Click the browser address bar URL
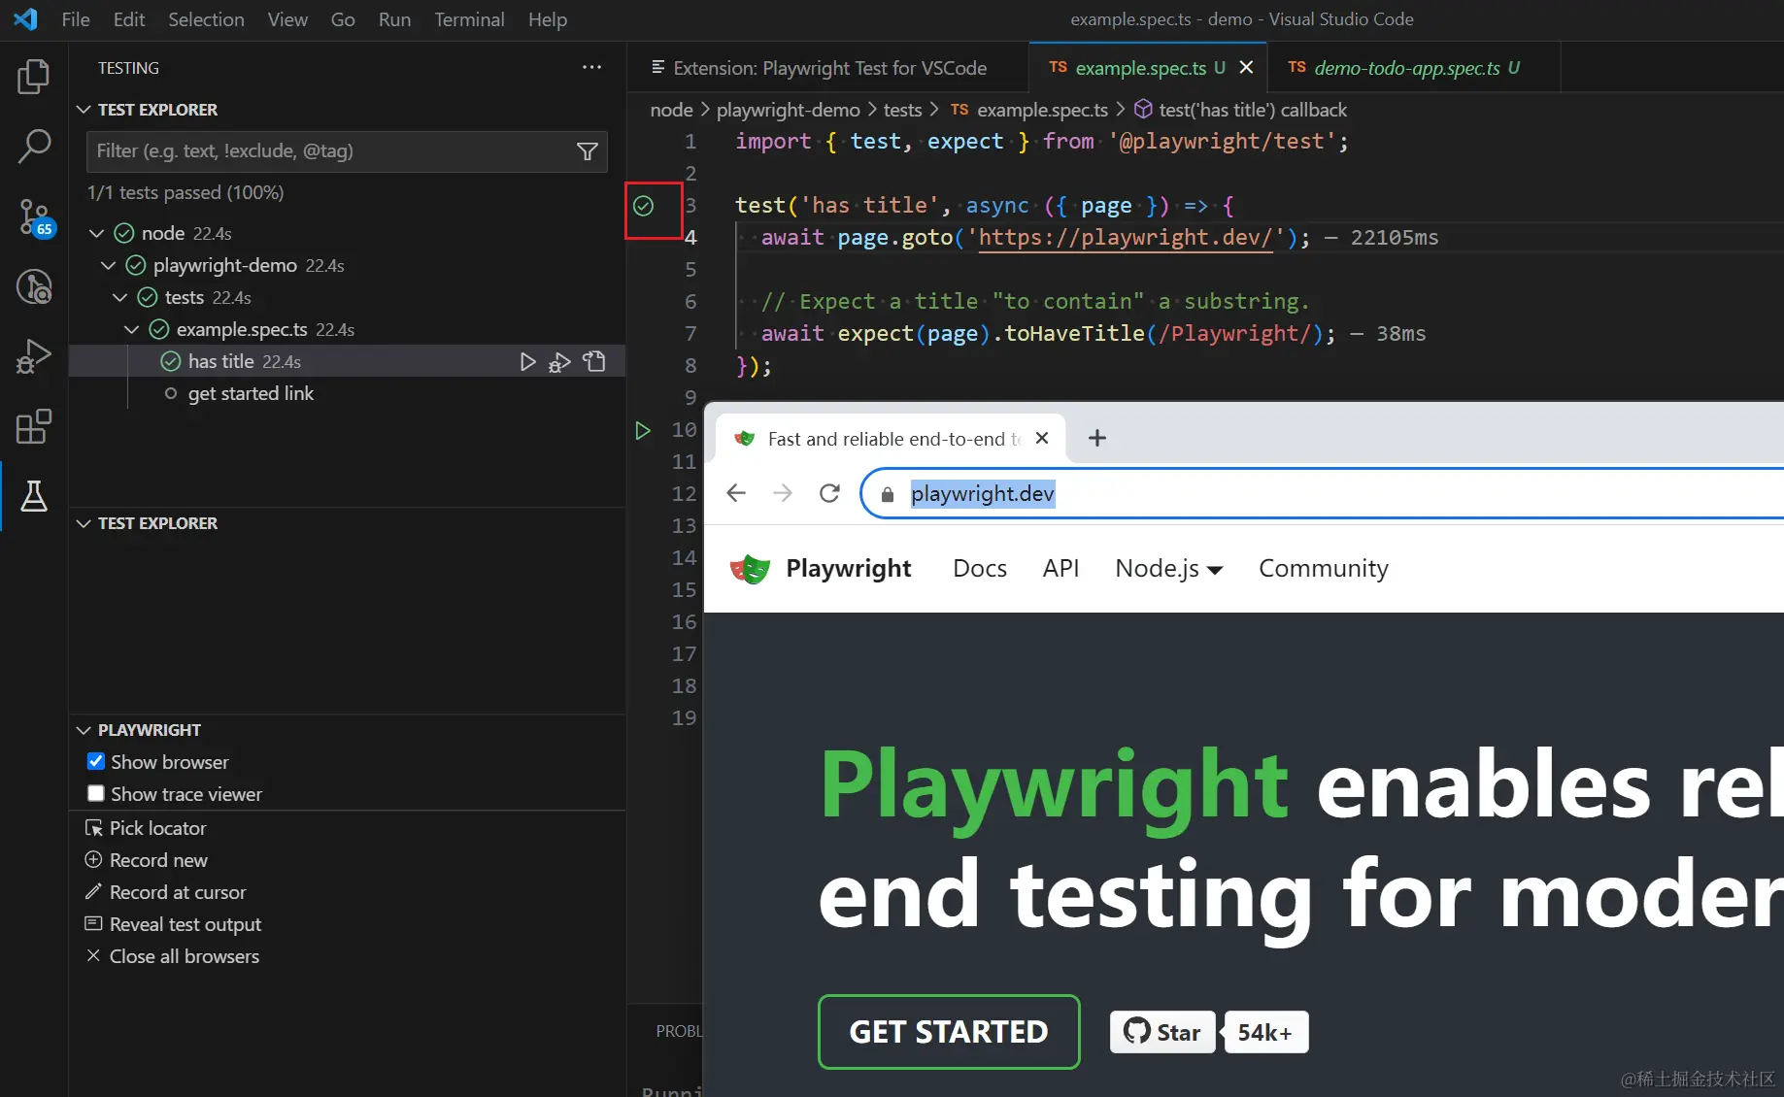This screenshot has height=1097, width=1784. (982, 494)
